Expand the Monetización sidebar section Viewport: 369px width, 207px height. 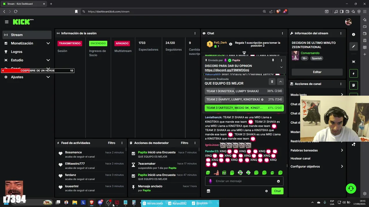point(27,43)
